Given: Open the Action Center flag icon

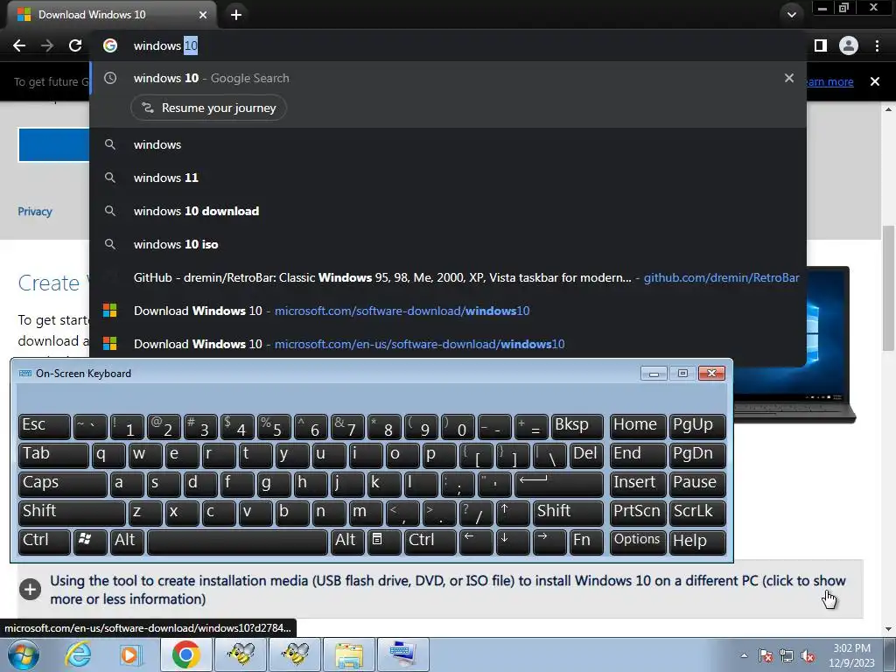Looking at the screenshot, I should tap(766, 656).
